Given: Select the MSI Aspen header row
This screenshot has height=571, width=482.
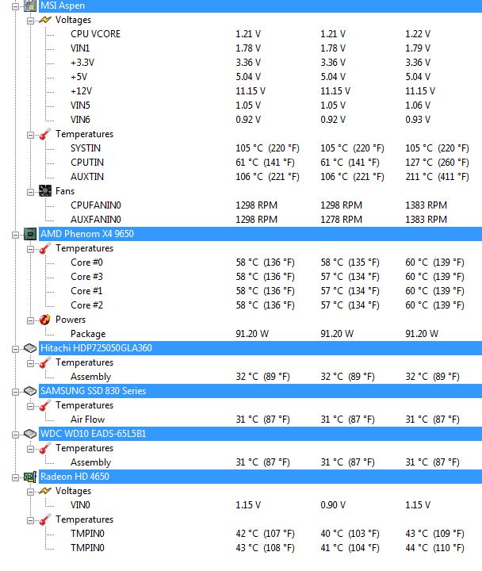Looking at the screenshot, I should (260, 6).
